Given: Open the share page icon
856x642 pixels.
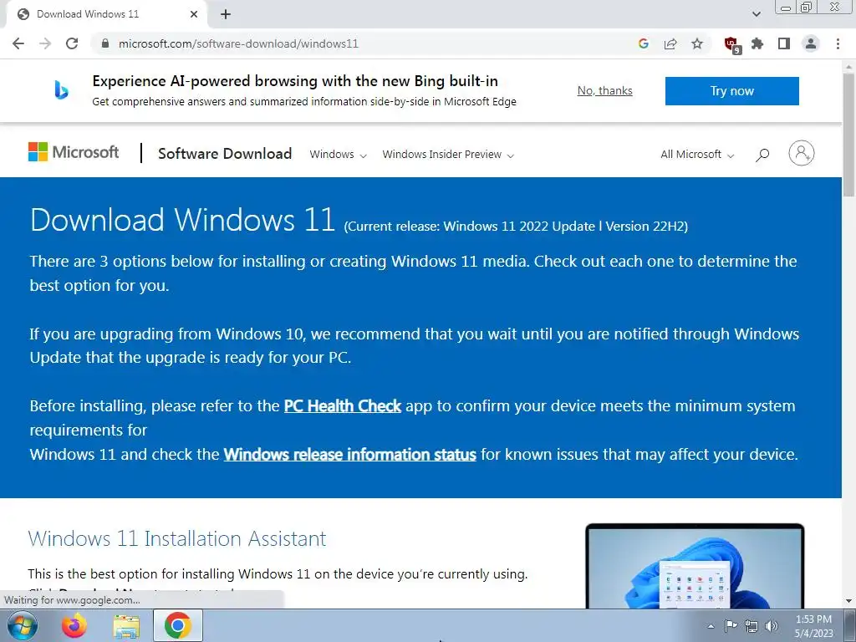Looking at the screenshot, I should (670, 43).
